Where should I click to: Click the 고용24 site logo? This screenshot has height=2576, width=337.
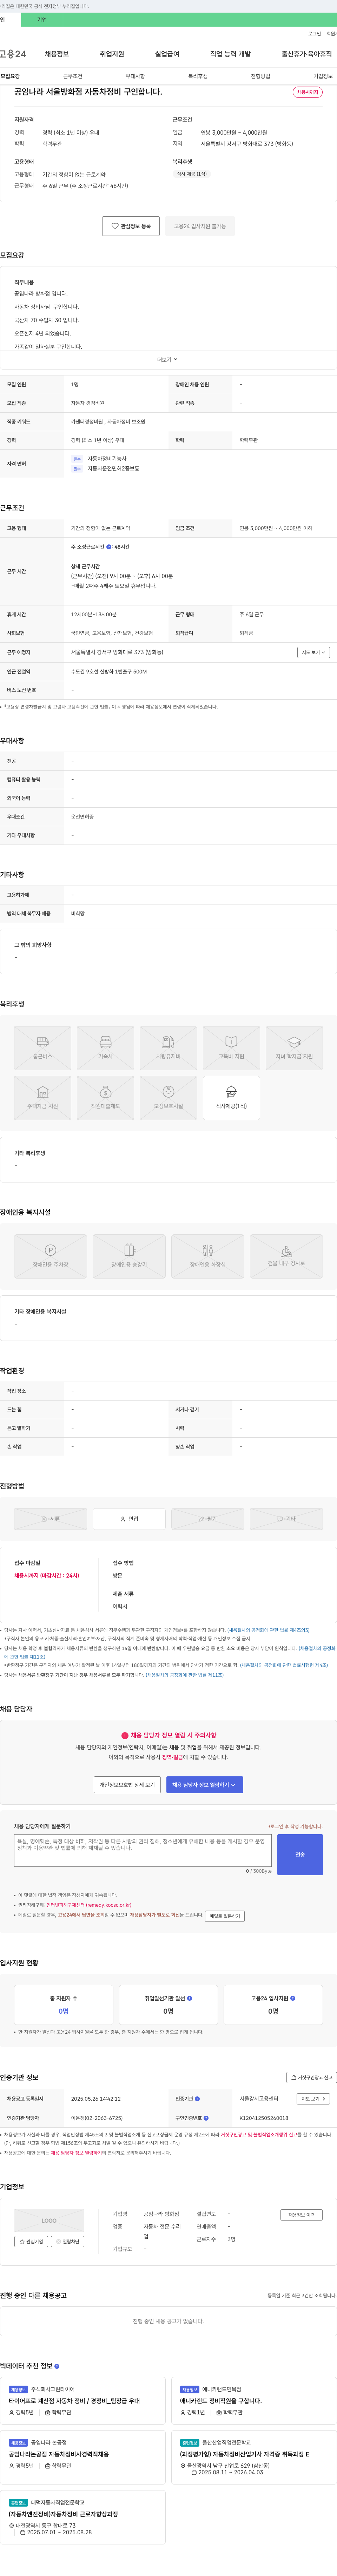point(13,54)
